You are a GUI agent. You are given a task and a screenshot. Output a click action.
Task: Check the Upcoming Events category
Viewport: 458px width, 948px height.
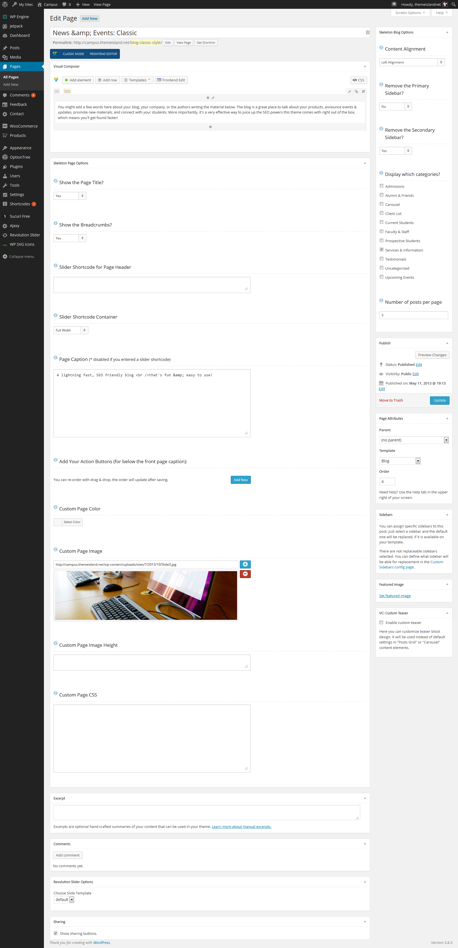(382, 277)
